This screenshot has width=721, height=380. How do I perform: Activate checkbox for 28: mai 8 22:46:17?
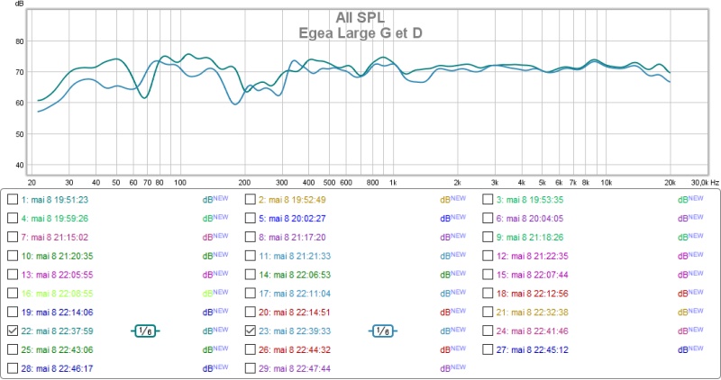[x=13, y=368]
